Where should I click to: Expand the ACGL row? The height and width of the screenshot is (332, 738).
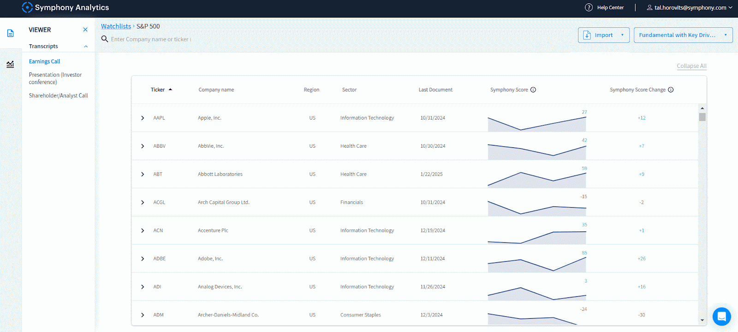point(143,202)
